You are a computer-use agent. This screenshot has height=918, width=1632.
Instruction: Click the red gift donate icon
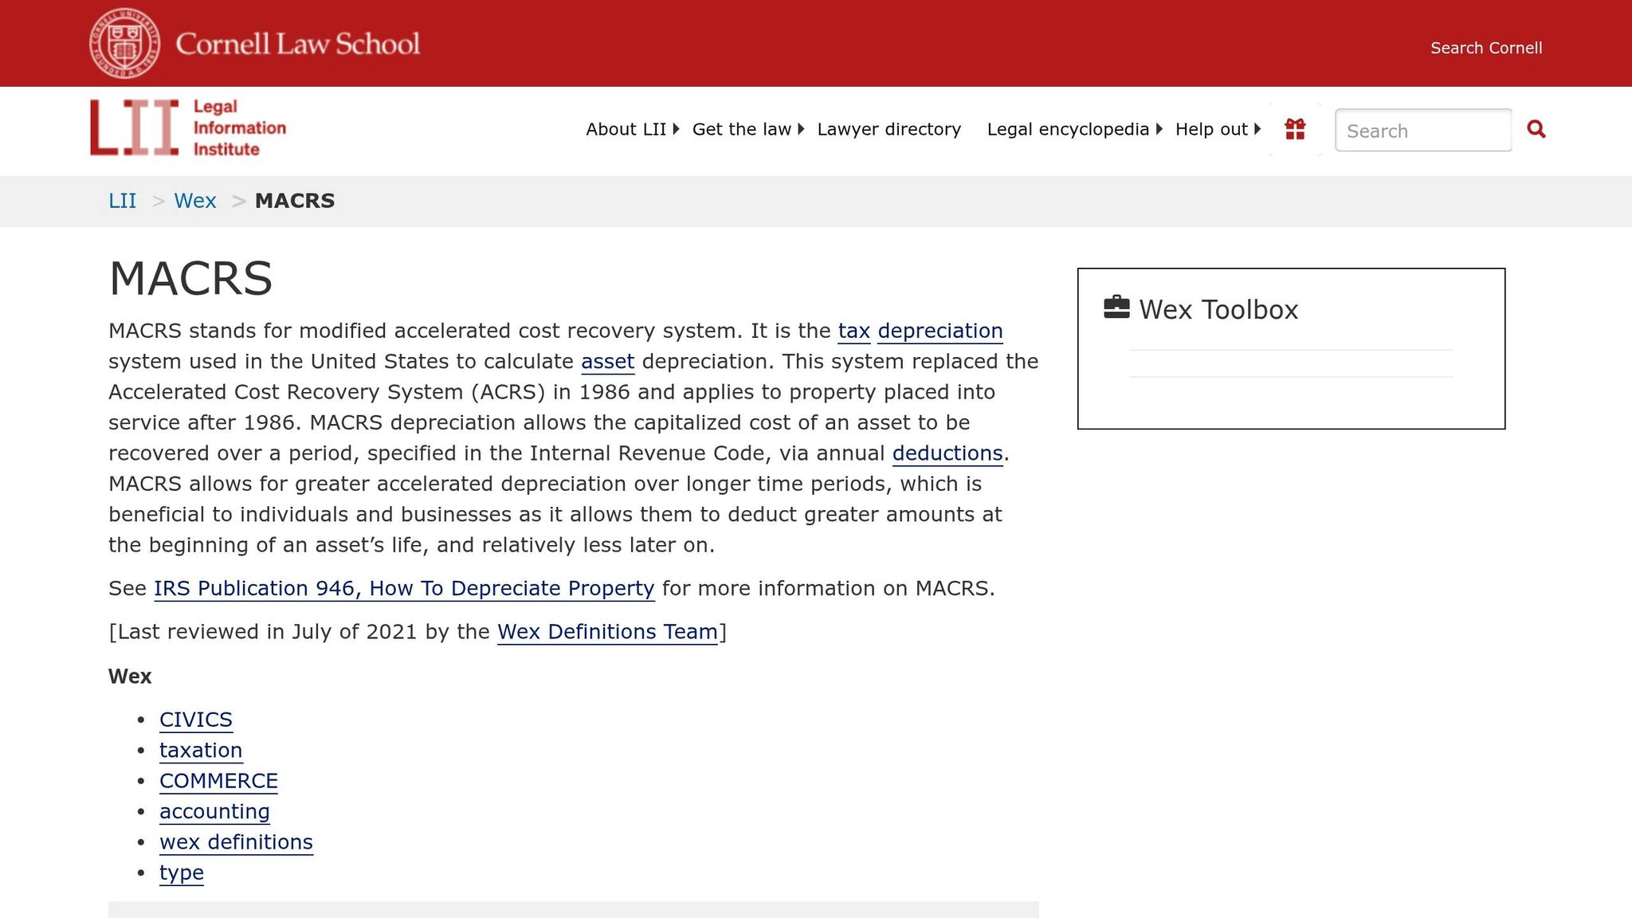[1295, 129]
